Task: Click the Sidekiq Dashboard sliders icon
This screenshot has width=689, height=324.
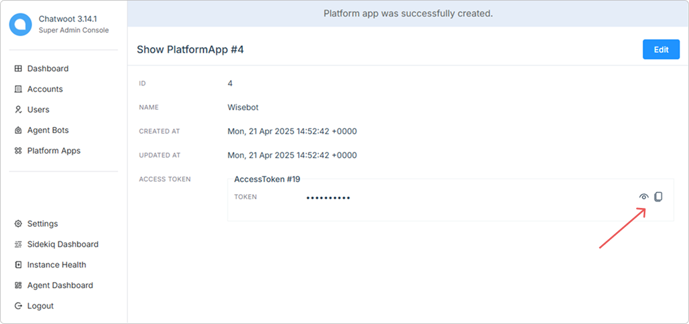Action: pyautogui.click(x=18, y=244)
